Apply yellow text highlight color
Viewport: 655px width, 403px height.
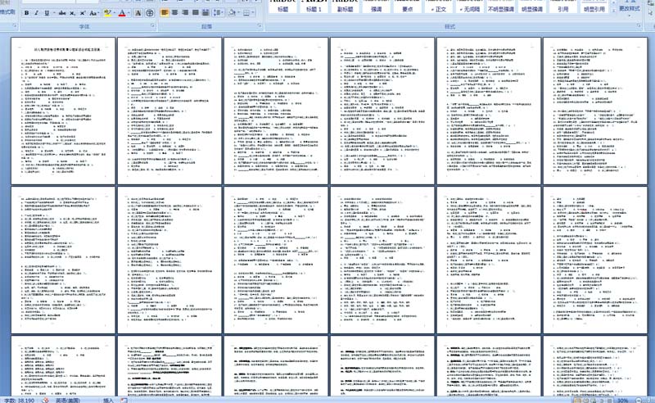coord(108,13)
